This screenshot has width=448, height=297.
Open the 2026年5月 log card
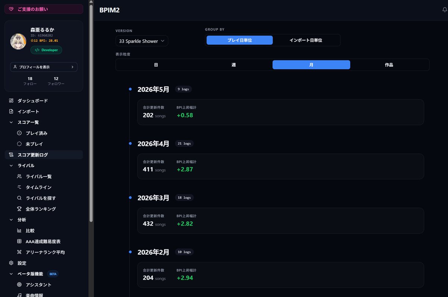click(280, 112)
